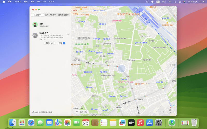This screenshot has width=207, height=129.
Task: Open Photos from the Dock
Action: pyautogui.click(x=68, y=123)
